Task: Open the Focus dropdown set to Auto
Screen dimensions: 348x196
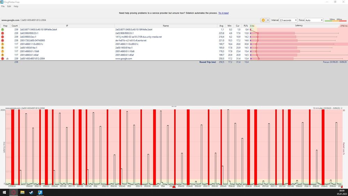Action: tap(314, 20)
